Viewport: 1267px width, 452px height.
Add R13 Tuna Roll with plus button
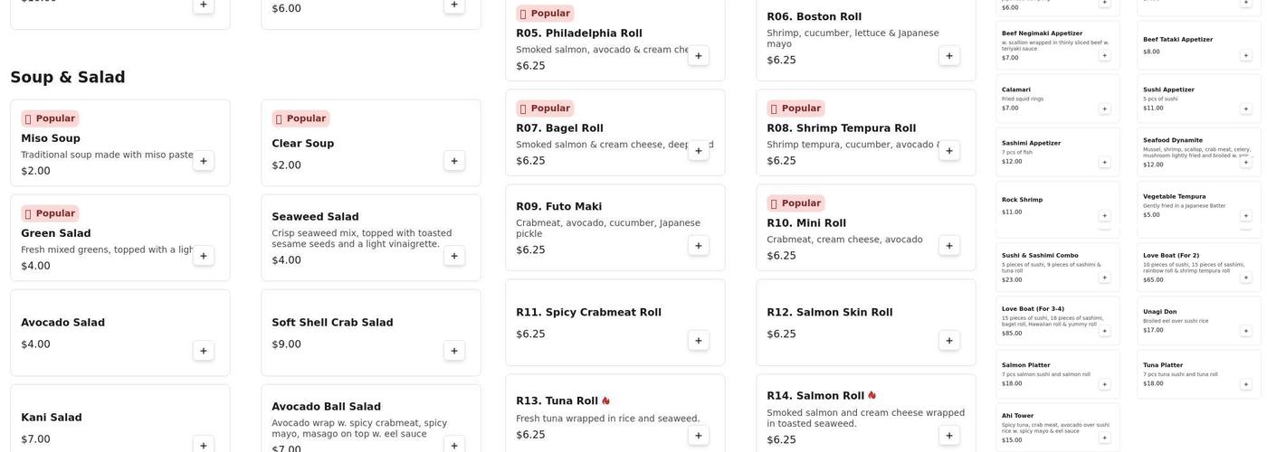698,436
